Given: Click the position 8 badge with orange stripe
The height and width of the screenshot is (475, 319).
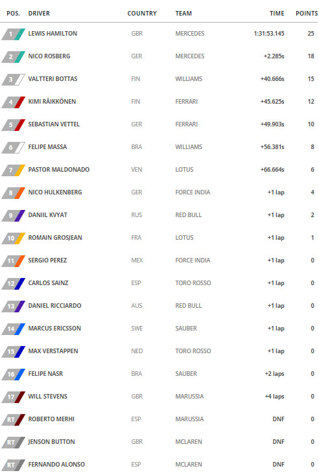Looking at the screenshot, I should click(x=14, y=192).
